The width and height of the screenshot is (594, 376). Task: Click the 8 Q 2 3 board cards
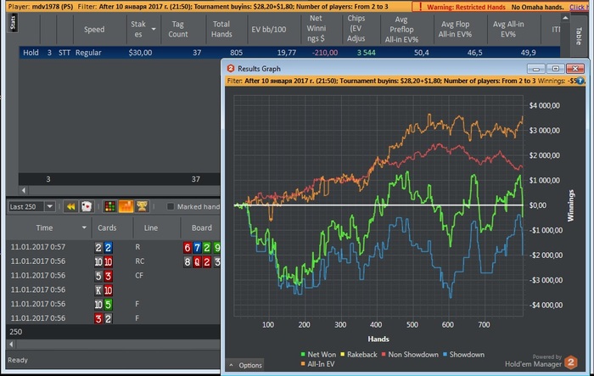click(x=202, y=262)
